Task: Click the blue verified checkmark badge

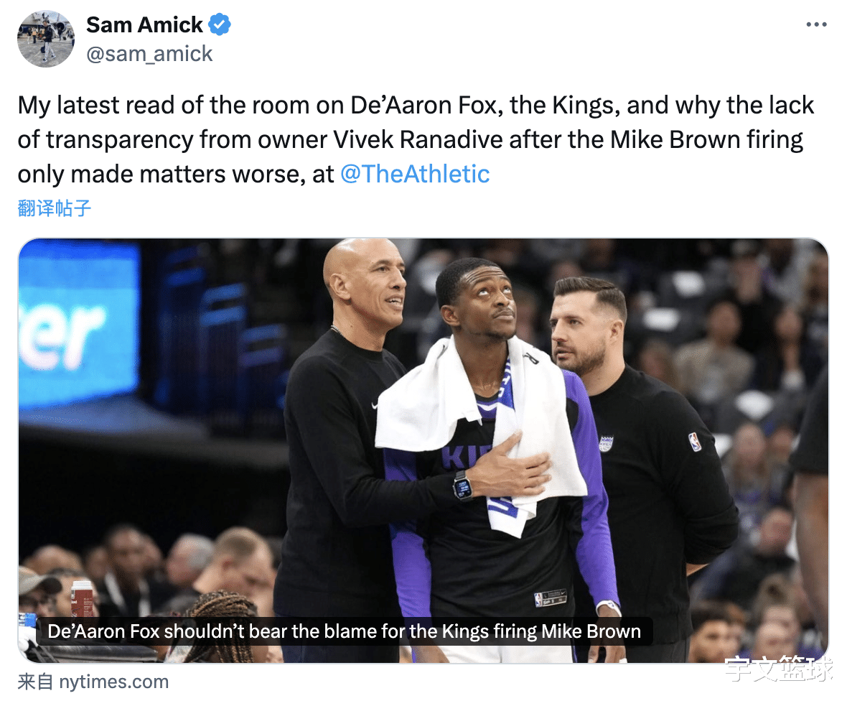Action: [x=220, y=24]
